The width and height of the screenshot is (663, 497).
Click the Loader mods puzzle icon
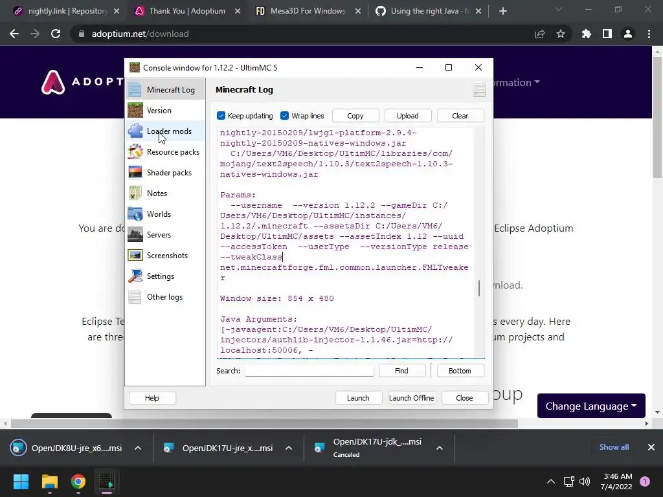click(135, 131)
